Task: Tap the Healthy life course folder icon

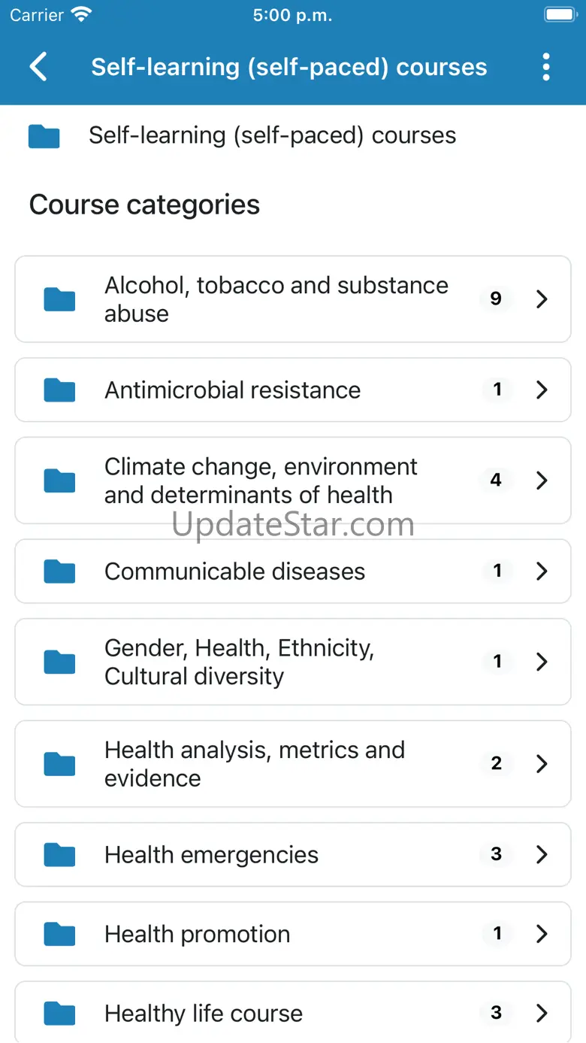Action: (x=59, y=1013)
